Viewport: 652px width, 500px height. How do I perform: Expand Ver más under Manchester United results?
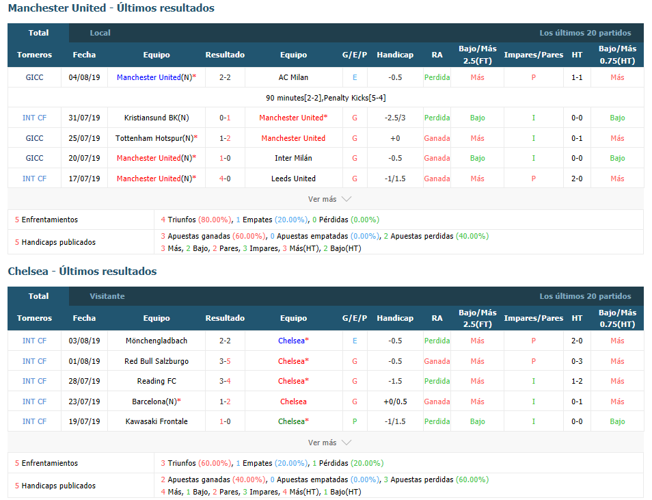click(329, 199)
